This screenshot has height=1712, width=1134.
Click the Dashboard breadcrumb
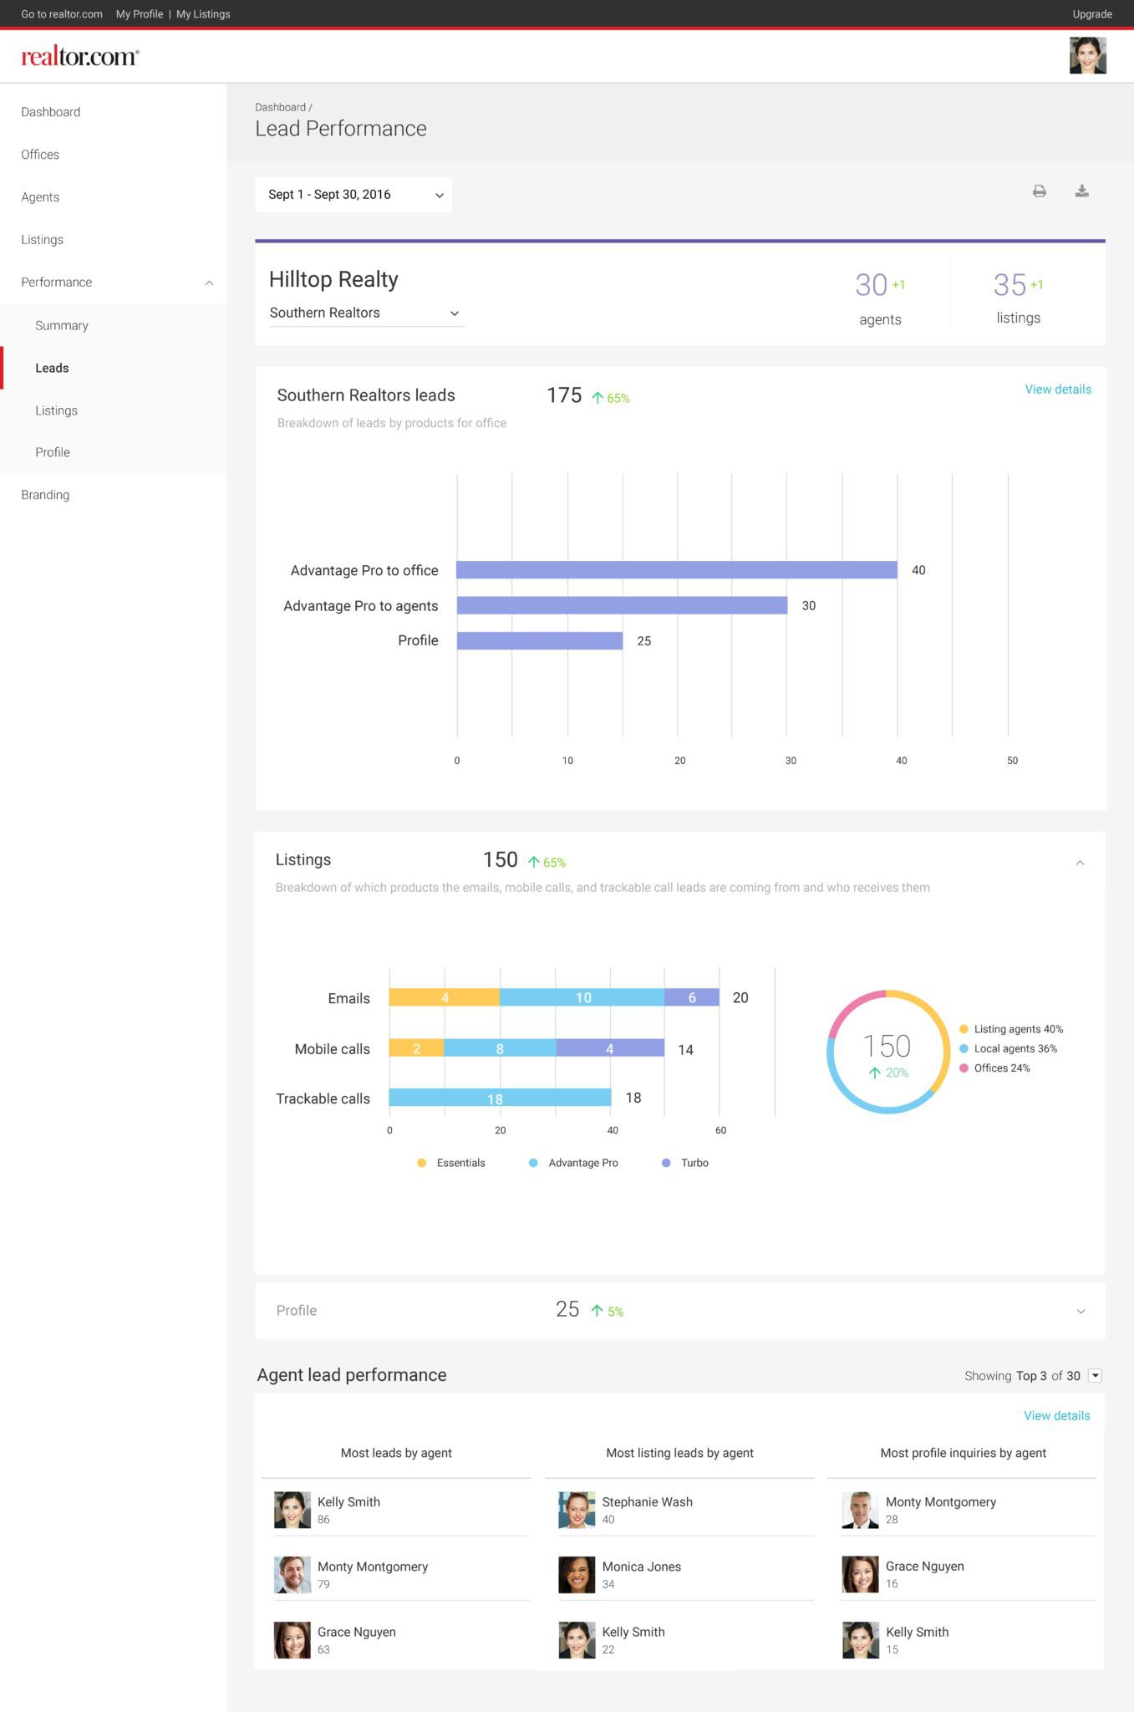(280, 107)
